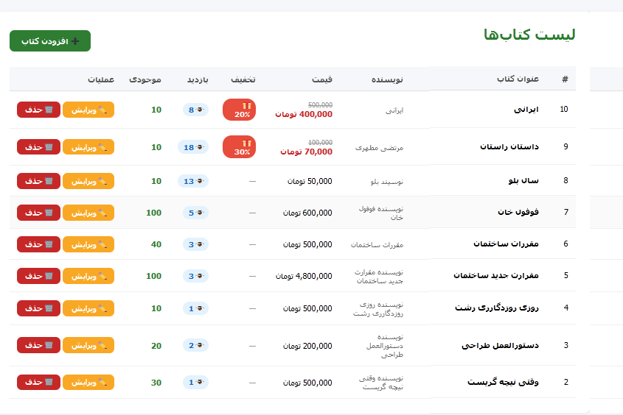Select the book title وقتی نیچه گریست
The image size is (623, 415).
coord(503,382)
